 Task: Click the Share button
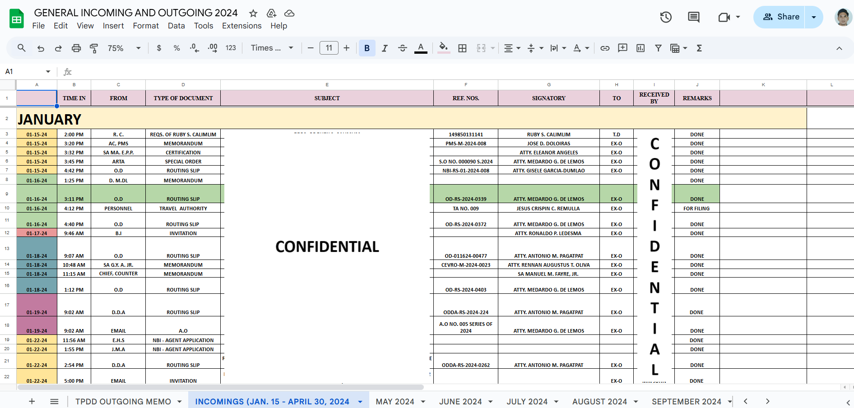(781, 17)
